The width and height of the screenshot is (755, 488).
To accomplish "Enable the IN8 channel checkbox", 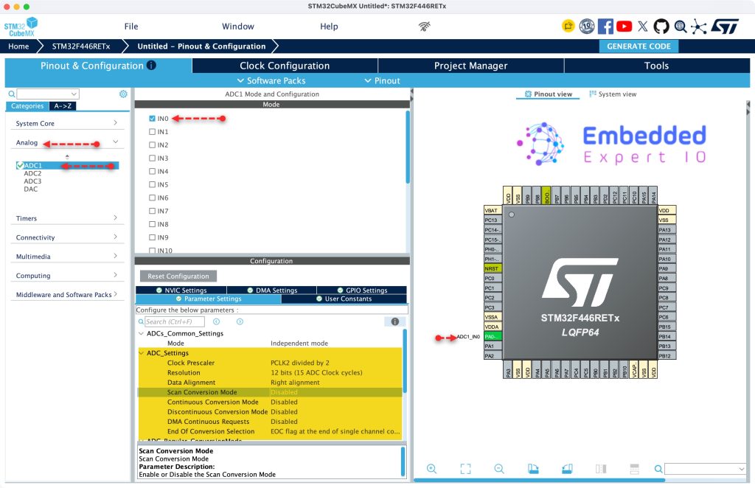I will pyautogui.click(x=152, y=224).
